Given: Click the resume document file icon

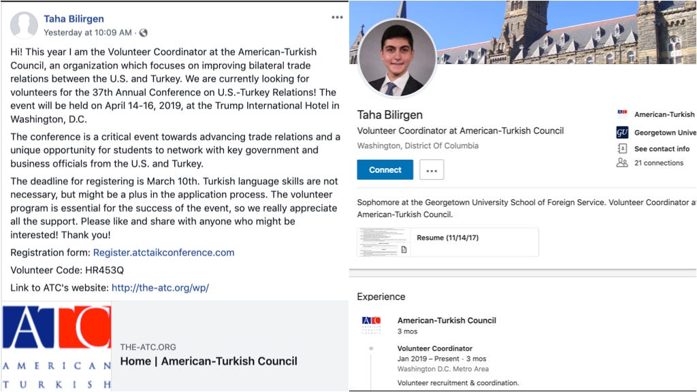Looking at the screenshot, I should (404, 249).
